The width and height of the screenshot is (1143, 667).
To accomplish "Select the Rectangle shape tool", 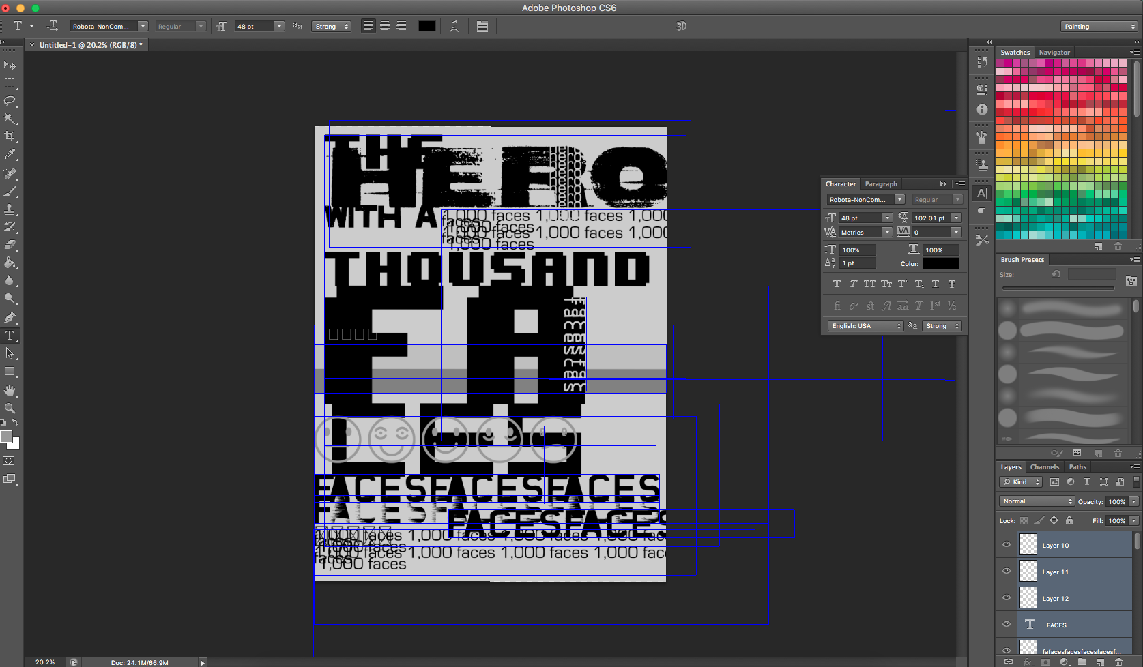I will coord(10,372).
